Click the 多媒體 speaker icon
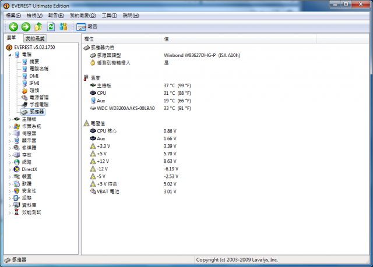 [x=17, y=148]
